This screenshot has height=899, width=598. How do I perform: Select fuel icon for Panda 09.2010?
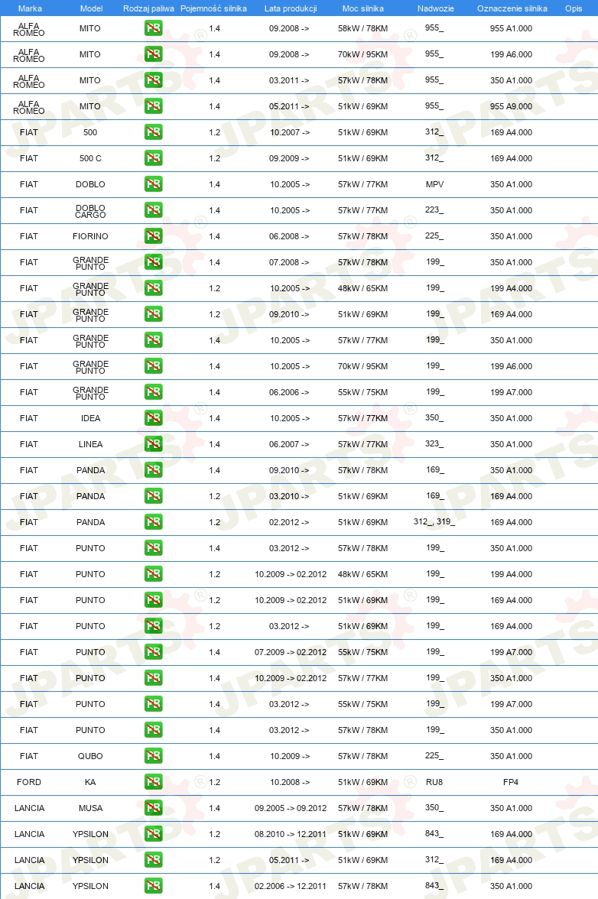click(x=153, y=470)
